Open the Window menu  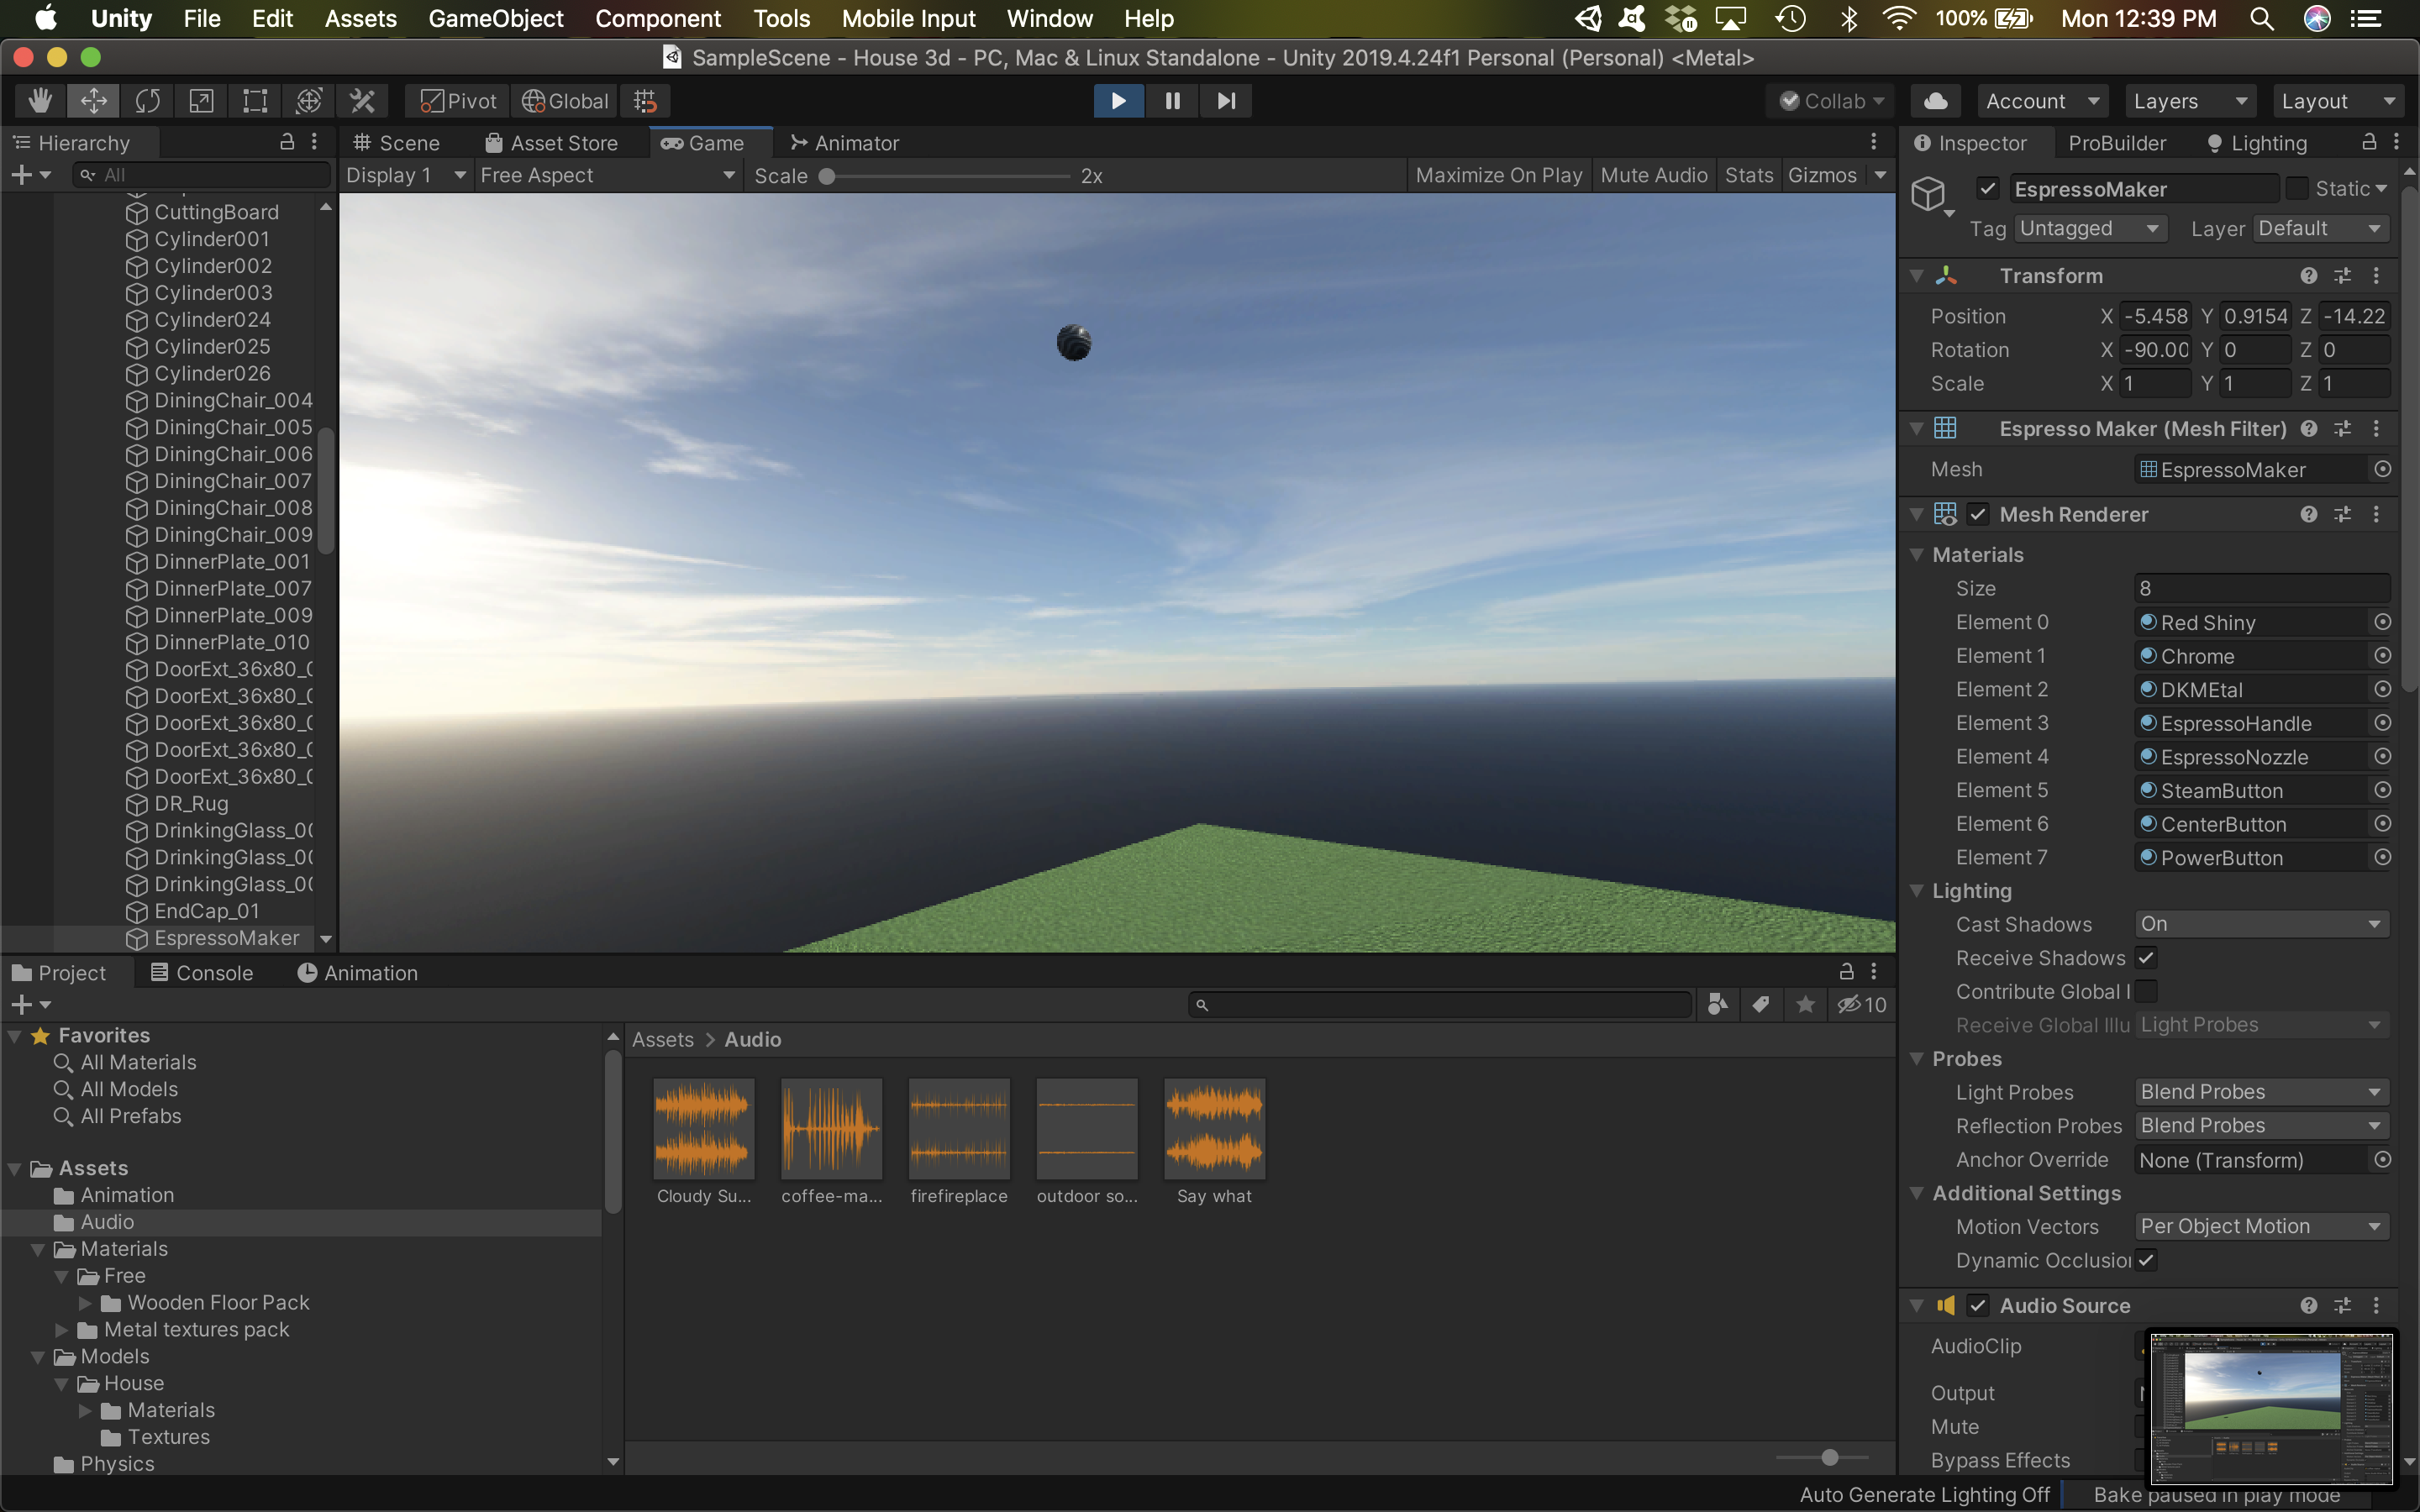[1049, 18]
